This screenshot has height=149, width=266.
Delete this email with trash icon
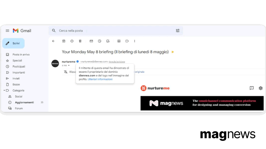pos(80,41)
